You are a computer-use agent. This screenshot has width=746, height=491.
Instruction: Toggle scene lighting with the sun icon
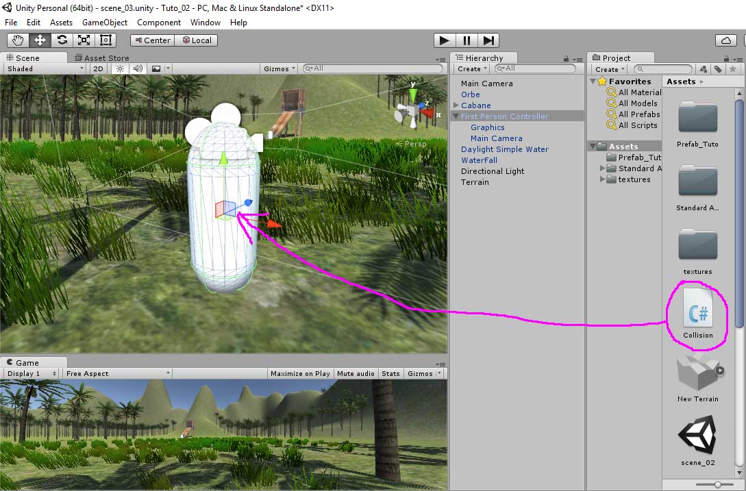121,68
